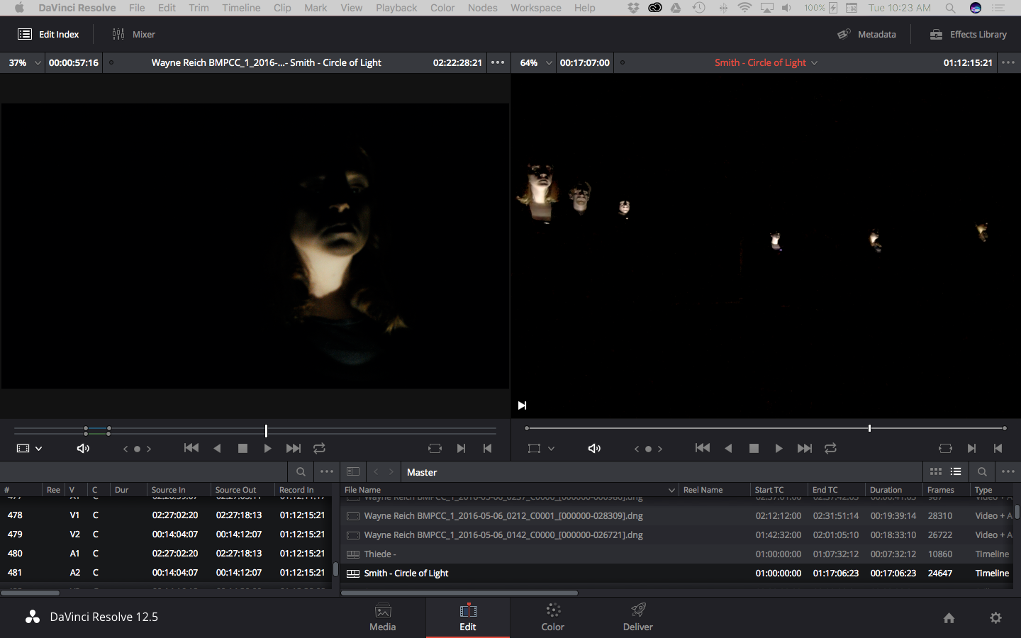Viewport: 1021px width, 638px height.
Task: Set mark in point in source viewer
Action: pyautogui.click(x=461, y=448)
